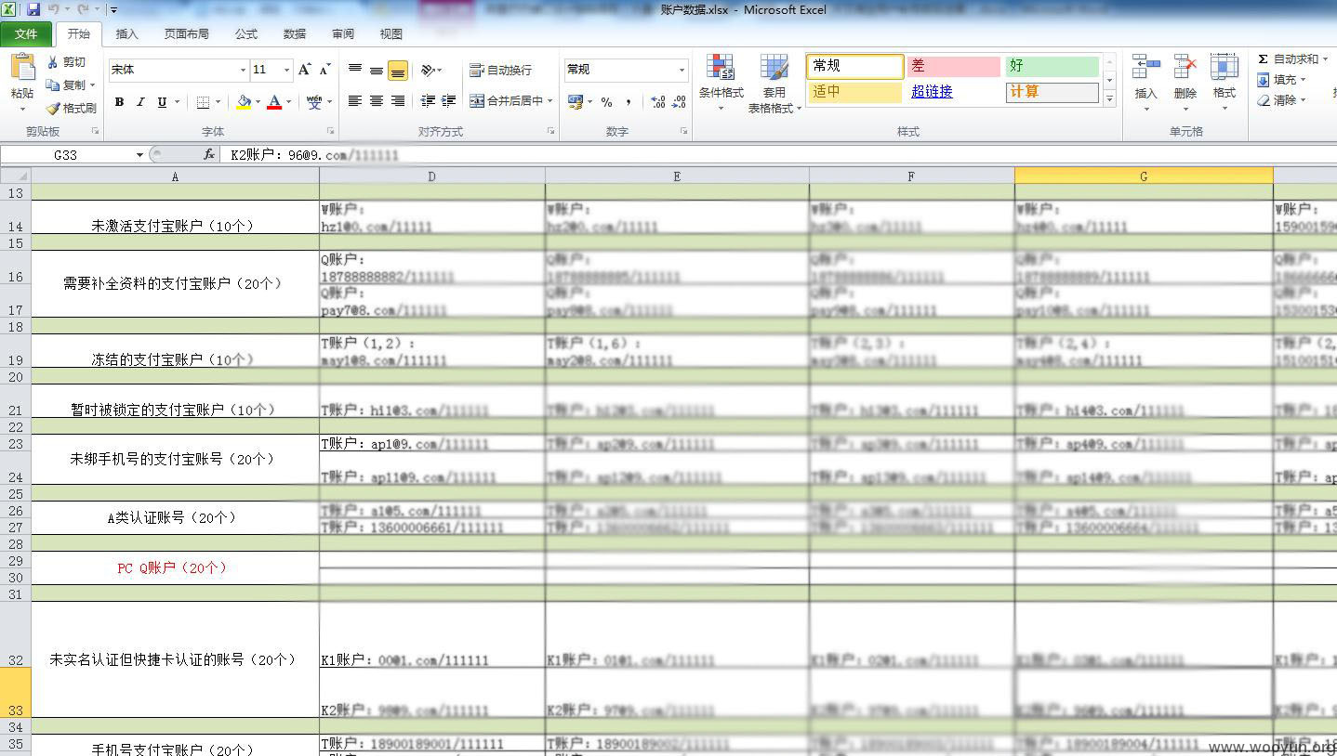Click increase indent icon
The height and width of the screenshot is (756, 1337).
[x=449, y=101]
